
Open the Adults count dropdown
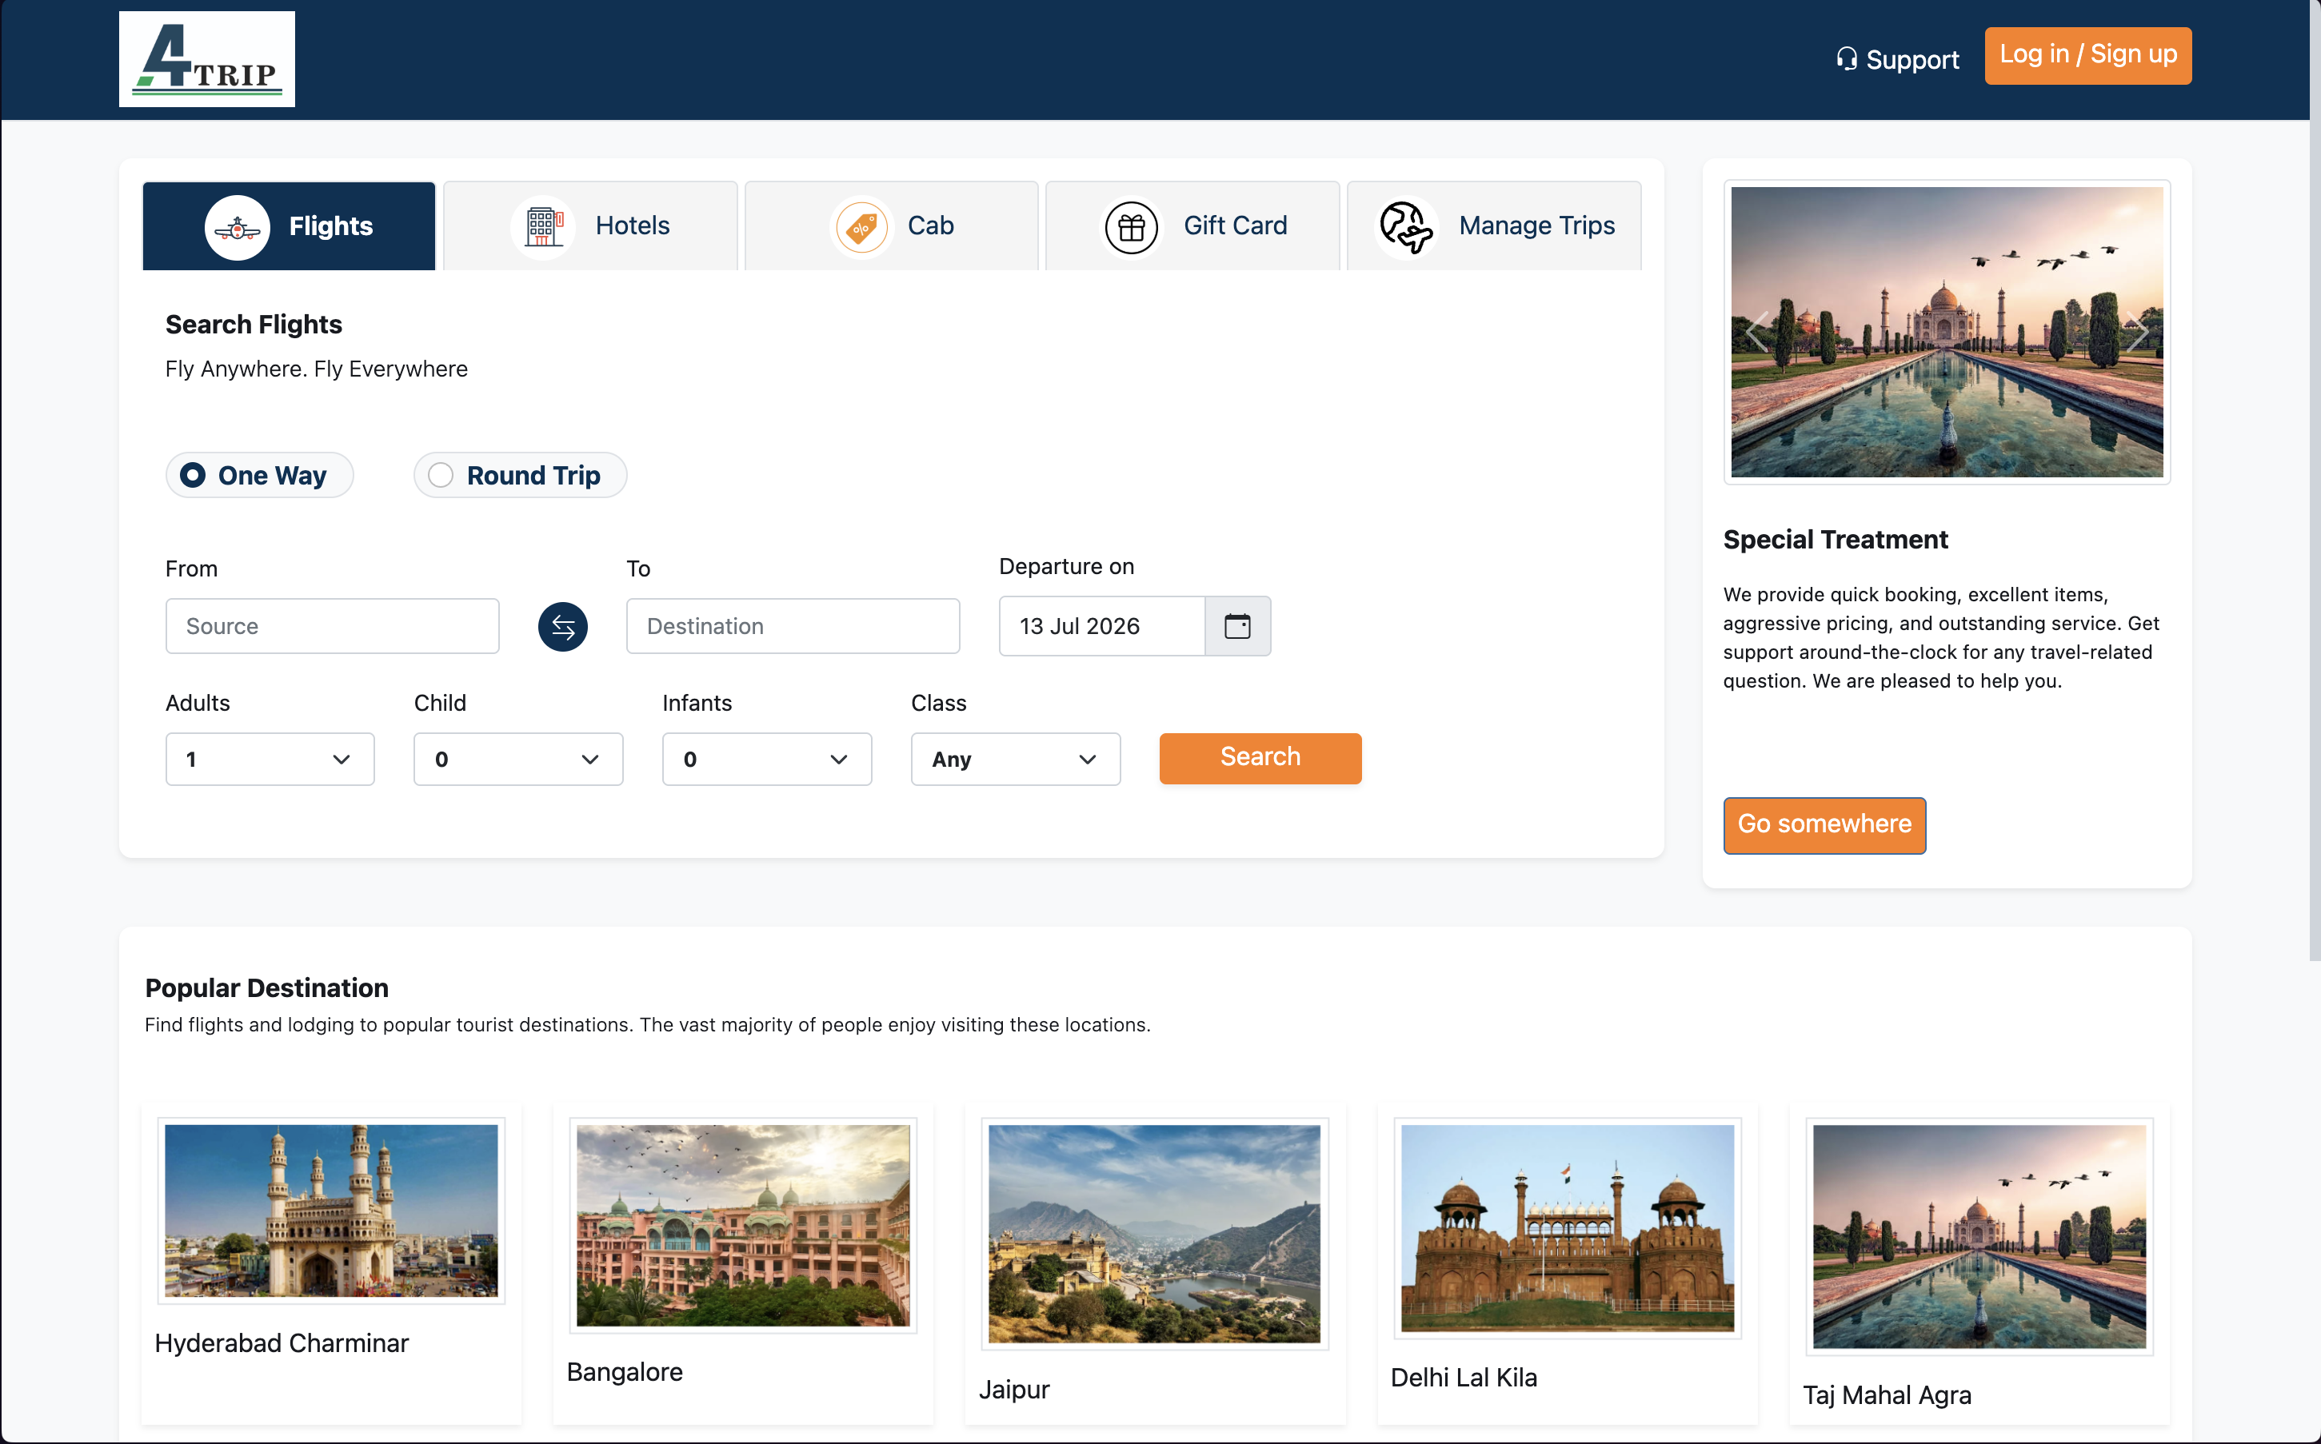[270, 760]
